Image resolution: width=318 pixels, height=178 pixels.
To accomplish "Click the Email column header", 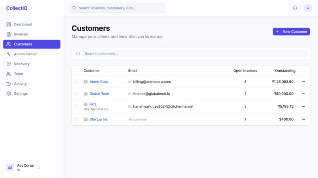I will coord(133,71).
